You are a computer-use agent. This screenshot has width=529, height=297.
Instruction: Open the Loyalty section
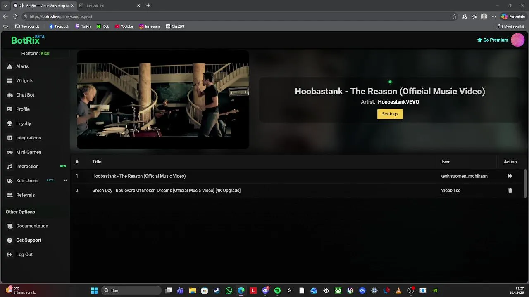(x=24, y=124)
